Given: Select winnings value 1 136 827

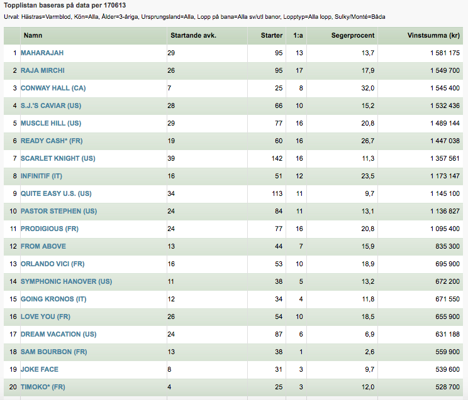Looking at the screenshot, I should pos(445,212).
